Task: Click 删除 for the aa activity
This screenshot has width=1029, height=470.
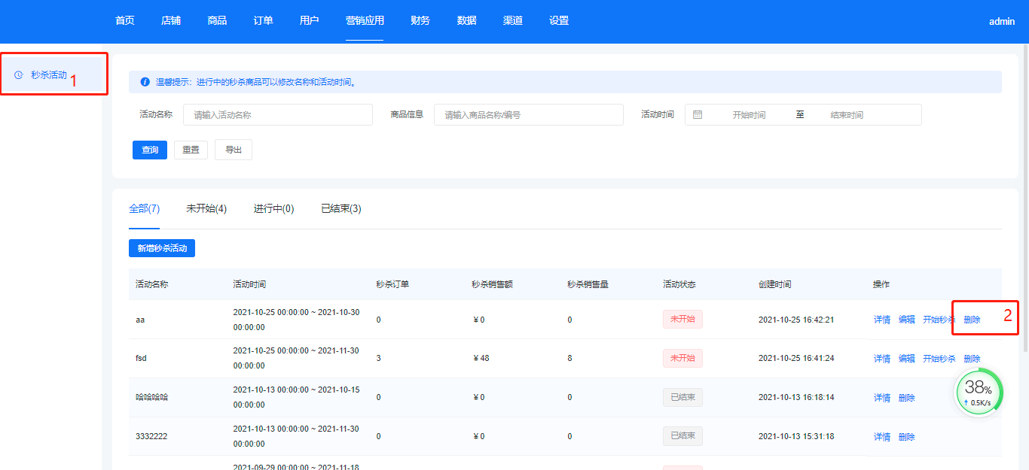Action: click(972, 320)
